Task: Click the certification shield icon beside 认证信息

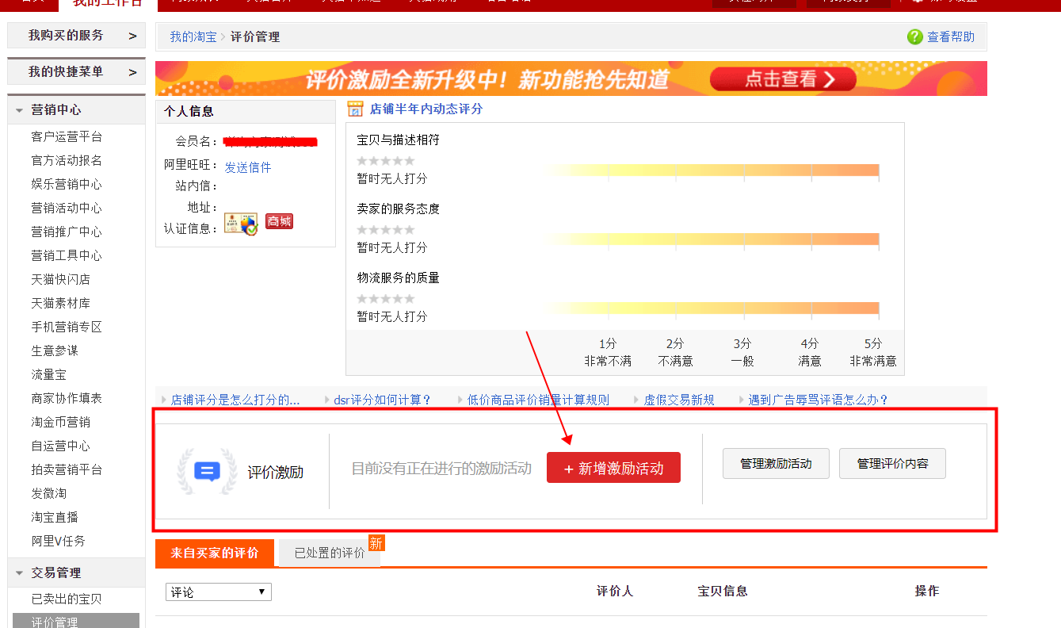Action: [241, 224]
